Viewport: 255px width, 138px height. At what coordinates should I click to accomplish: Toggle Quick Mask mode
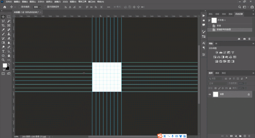pos(3,74)
